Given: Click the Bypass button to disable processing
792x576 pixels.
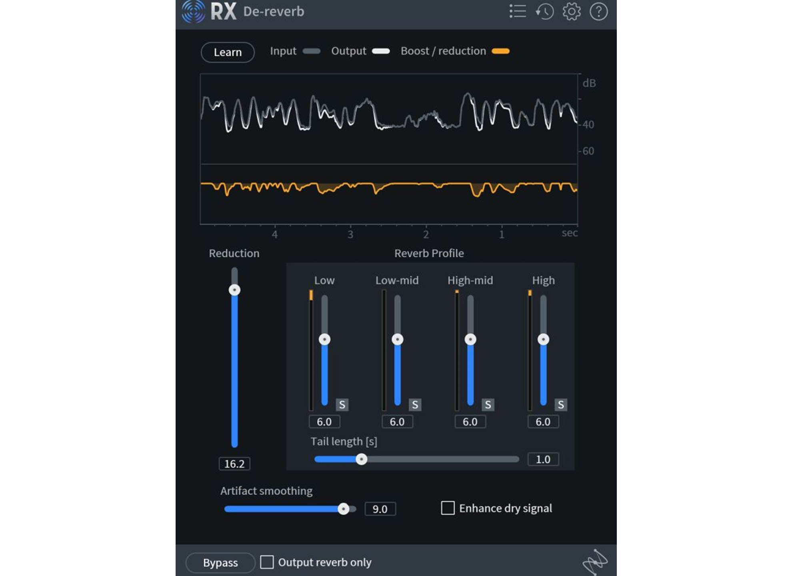Looking at the screenshot, I should pos(220,561).
